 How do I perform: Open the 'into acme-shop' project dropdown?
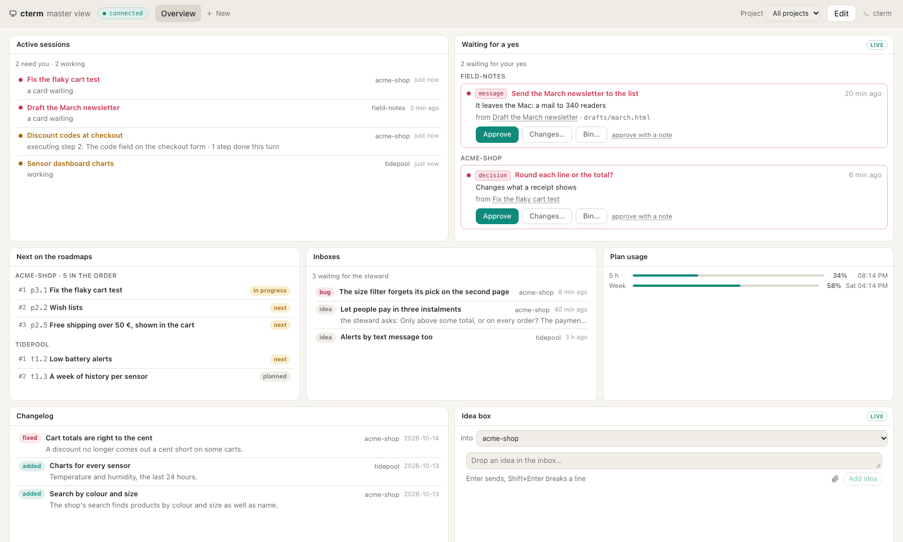[682, 439]
